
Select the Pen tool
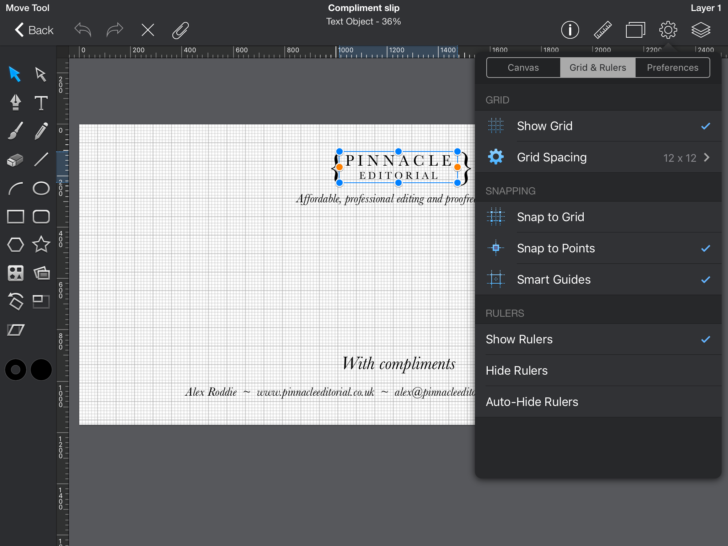click(14, 102)
